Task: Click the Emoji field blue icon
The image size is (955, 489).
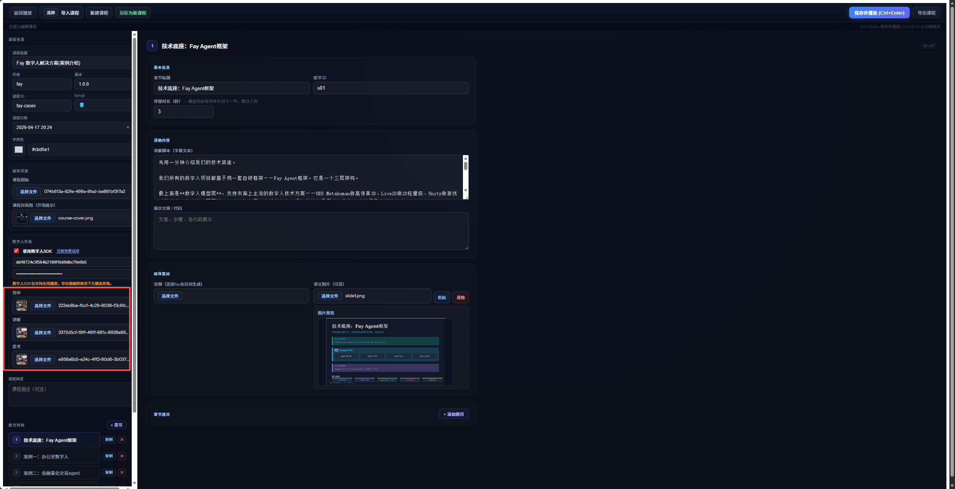Action: pyautogui.click(x=82, y=105)
